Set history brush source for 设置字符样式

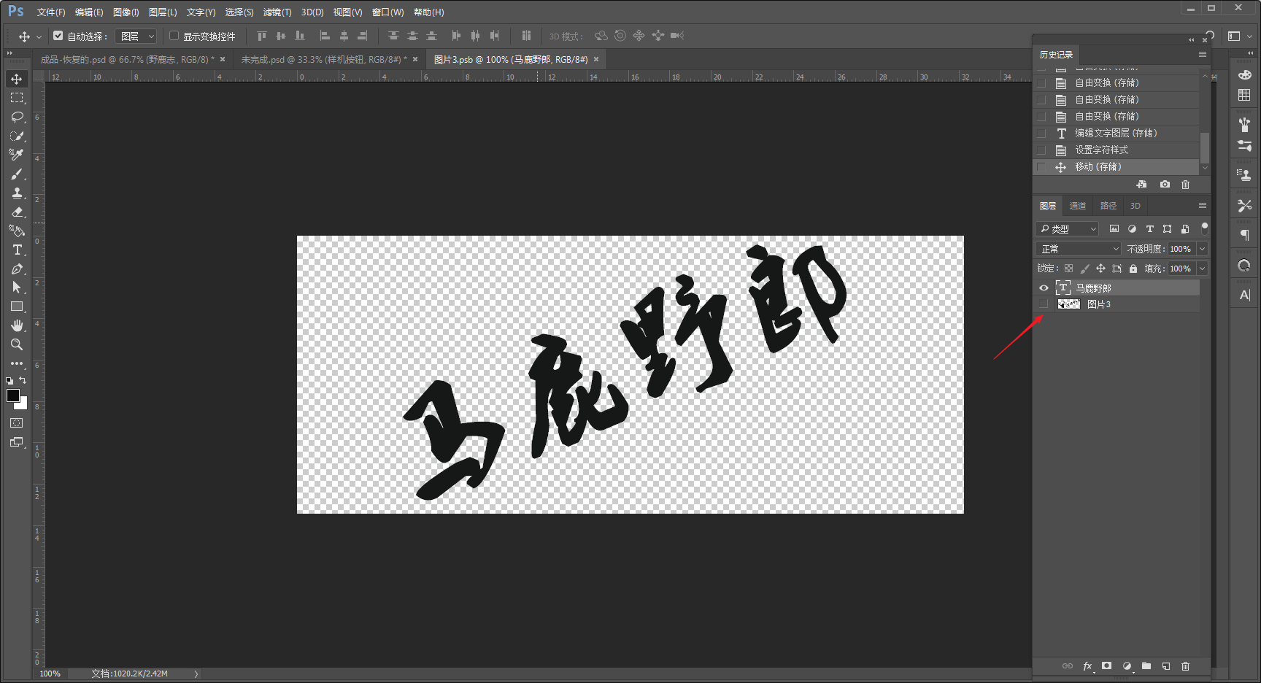coord(1042,150)
